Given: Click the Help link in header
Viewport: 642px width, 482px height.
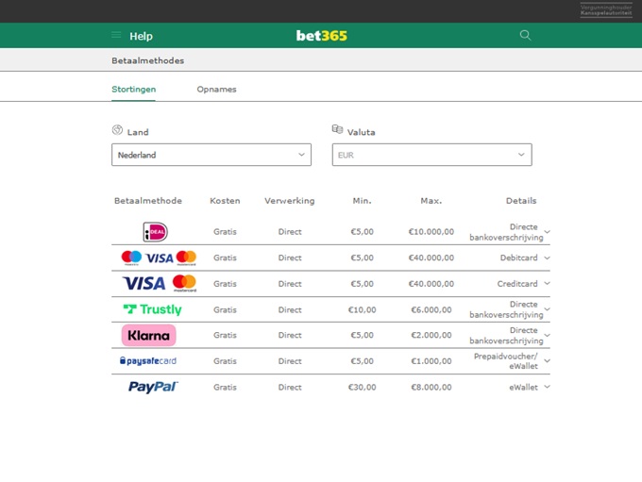Looking at the screenshot, I should point(141,36).
